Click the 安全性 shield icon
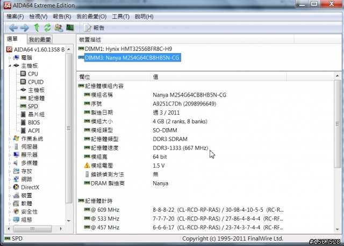 click(16, 212)
